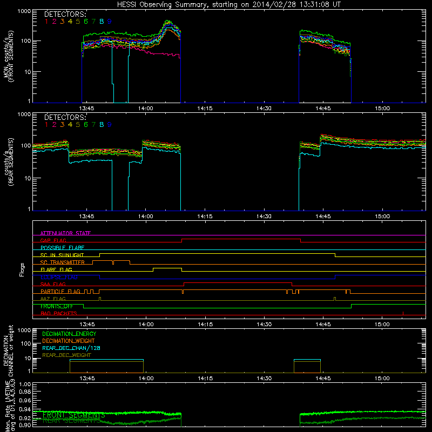Image resolution: width=432 pixels, height=432 pixels.
Task: Click the DECIMATION CHANNEL or weight y-axis label
Action: click(x=9, y=350)
